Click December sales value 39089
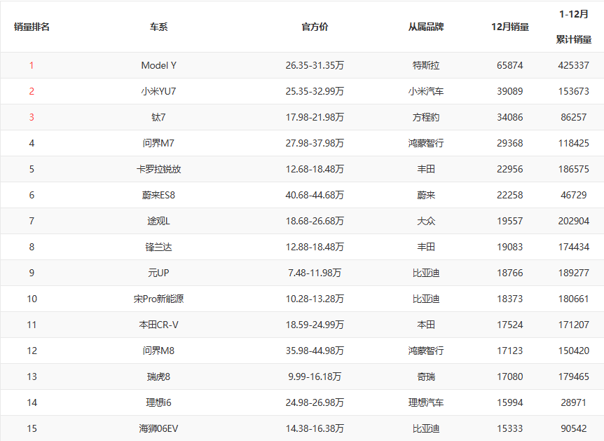Screen dimensions: 604x441 click(510, 91)
